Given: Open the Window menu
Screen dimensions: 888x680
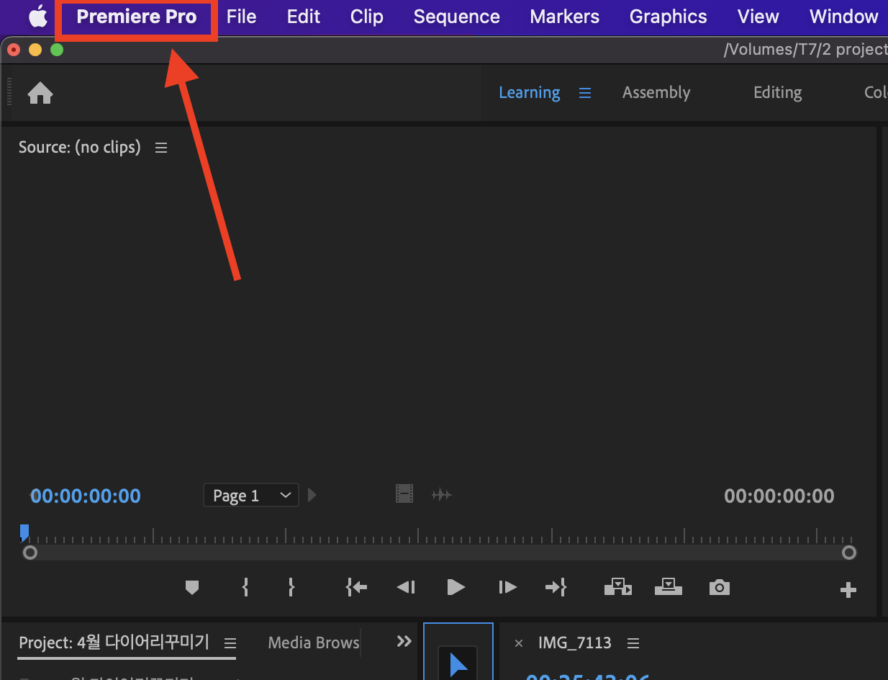Looking at the screenshot, I should point(843,17).
